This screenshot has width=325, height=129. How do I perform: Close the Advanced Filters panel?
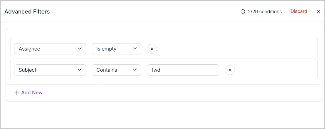(x=319, y=11)
